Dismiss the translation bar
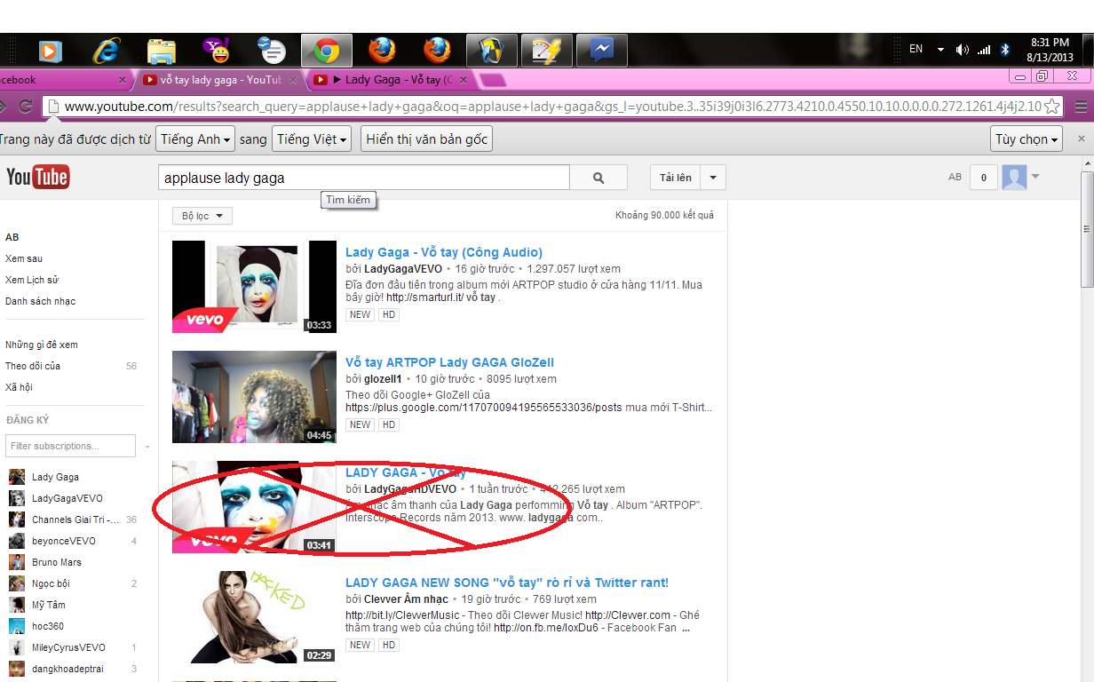The width and height of the screenshot is (1094, 682). pyautogui.click(x=1081, y=139)
